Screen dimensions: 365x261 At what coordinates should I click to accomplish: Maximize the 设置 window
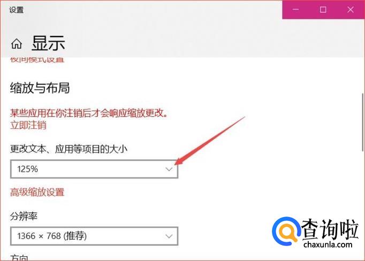tap(323, 10)
